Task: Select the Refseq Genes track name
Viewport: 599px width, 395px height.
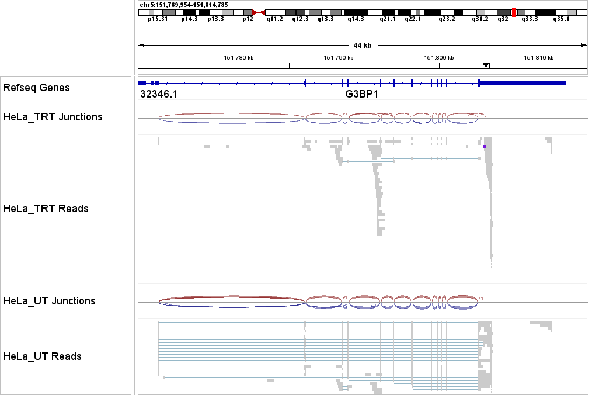Action: [x=38, y=88]
